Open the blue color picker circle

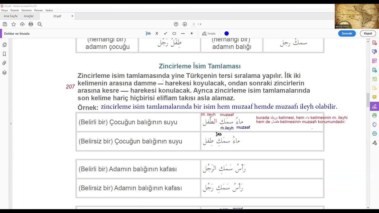point(227,33)
